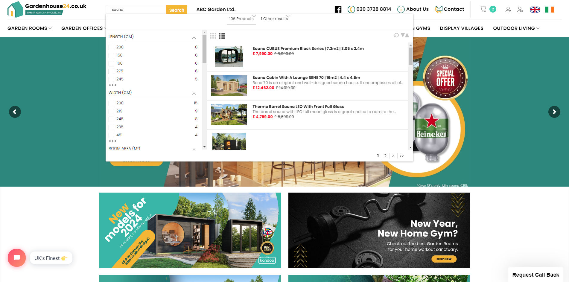Open New models for 2024 banner
The width and height of the screenshot is (569, 282).
click(x=190, y=230)
